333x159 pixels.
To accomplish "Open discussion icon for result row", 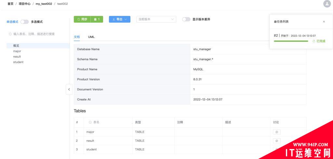I will (x=277, y=141).
